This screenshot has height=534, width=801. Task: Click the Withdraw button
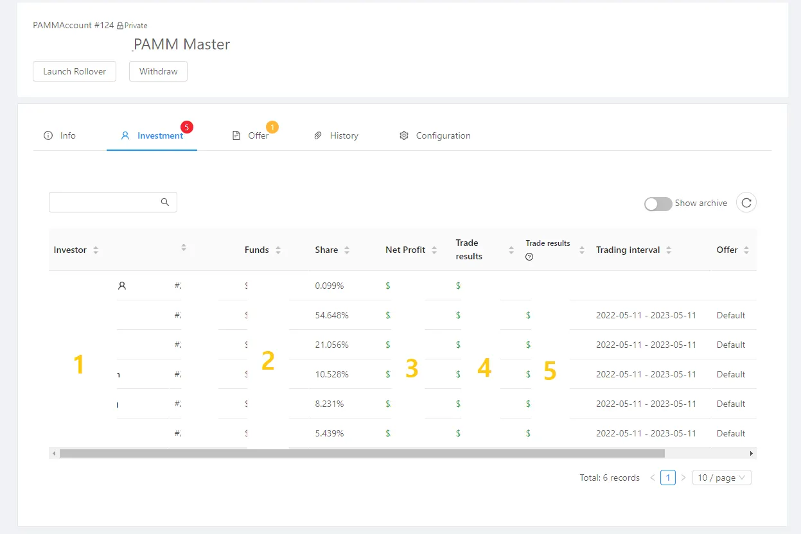tap(158, 71)
